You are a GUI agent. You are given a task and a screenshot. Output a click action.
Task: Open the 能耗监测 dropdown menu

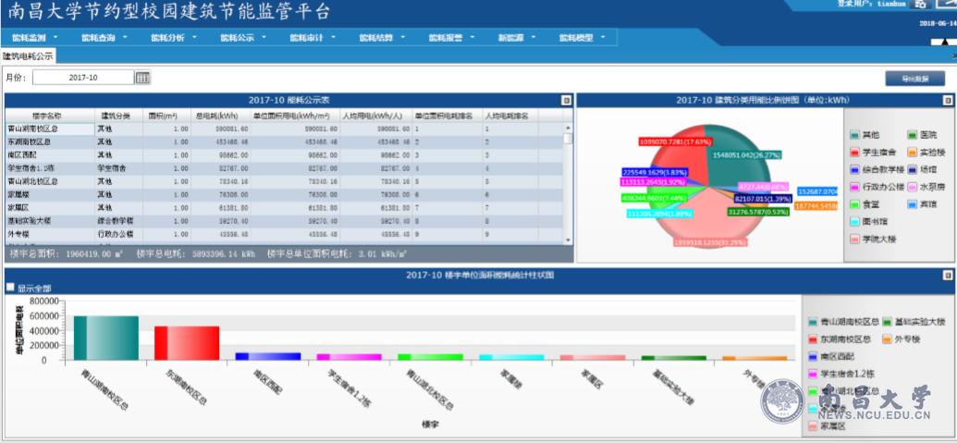coord(35,38)
